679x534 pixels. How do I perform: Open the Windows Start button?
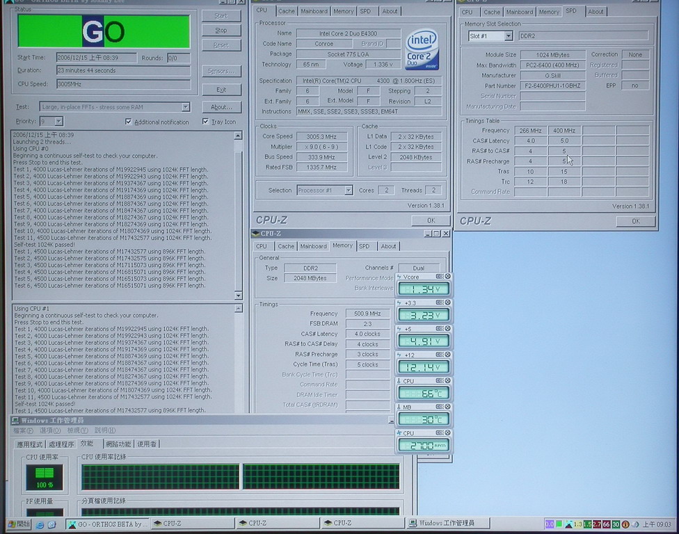19,524
